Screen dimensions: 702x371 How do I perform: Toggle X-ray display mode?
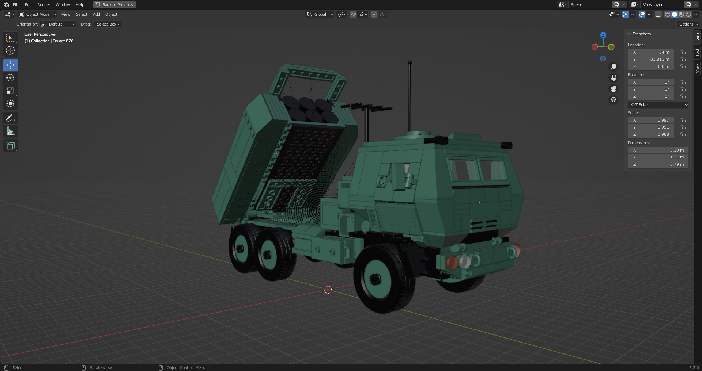658,14
